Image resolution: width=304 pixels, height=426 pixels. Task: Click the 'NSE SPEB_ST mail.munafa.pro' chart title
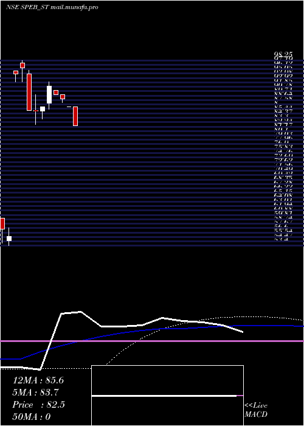[52, 7]
